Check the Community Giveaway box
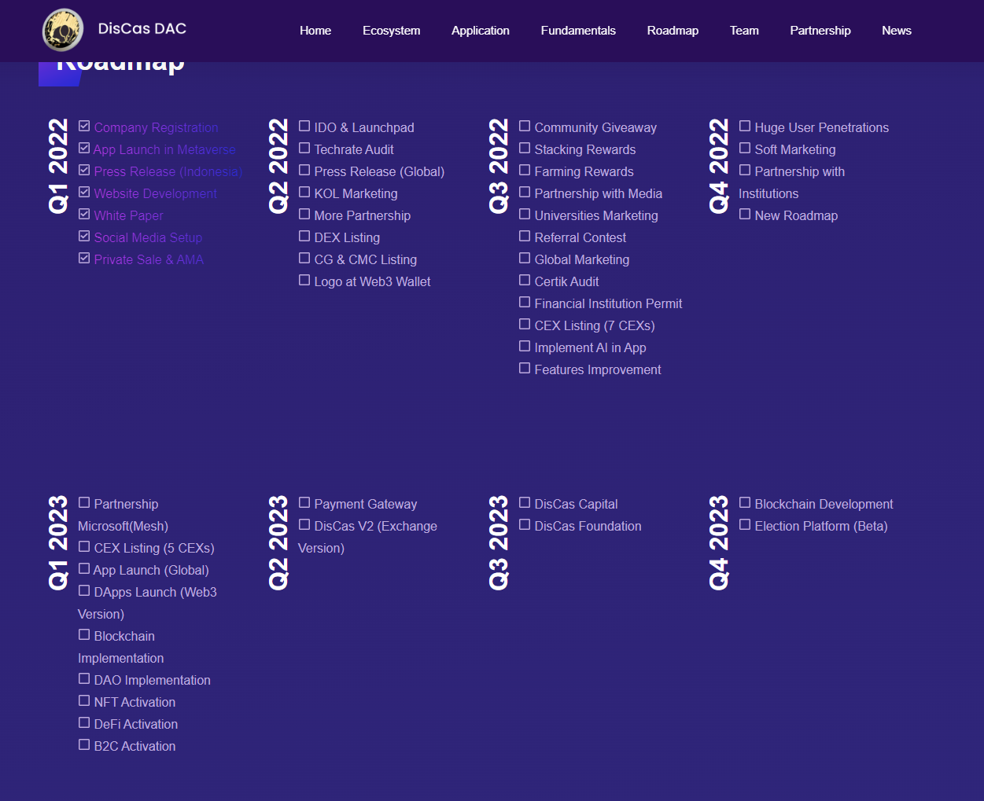 coord(525,126)
